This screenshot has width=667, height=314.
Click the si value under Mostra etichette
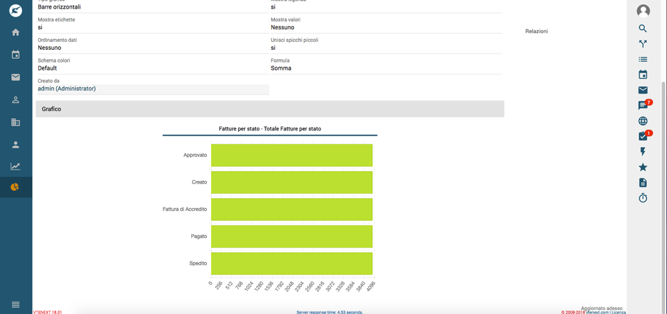(x=39, y=27)
